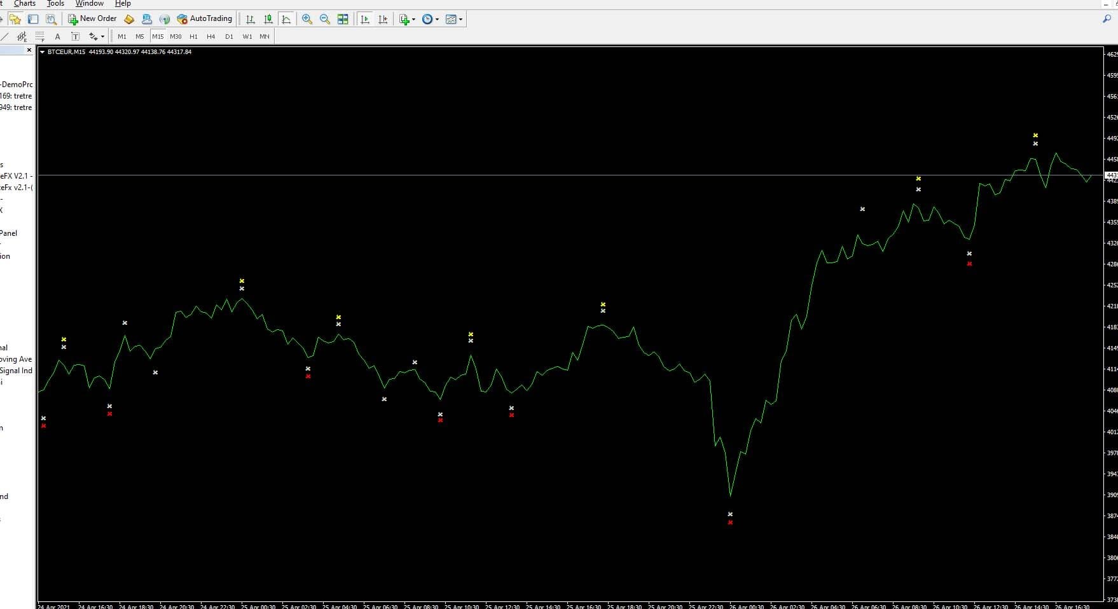Switch to W1 weekly timeframe
1118x609 pixels.
[x=247, y=36]
